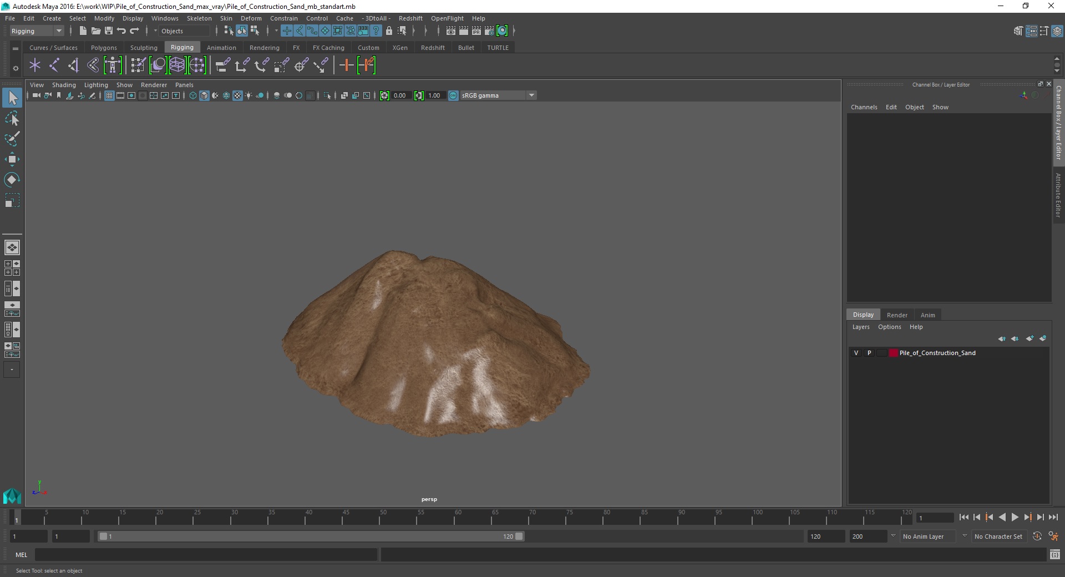This screenshot has width=1065, height=577.
Task: Pick the Scale tool in toolbox
Action: pos(12,200)
